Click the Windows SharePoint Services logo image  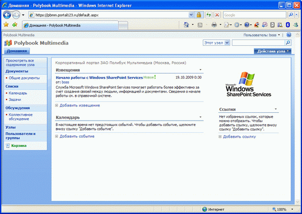[x=248, y=84]
